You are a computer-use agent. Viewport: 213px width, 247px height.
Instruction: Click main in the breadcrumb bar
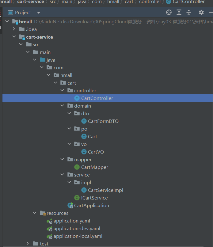coord(67,2)
